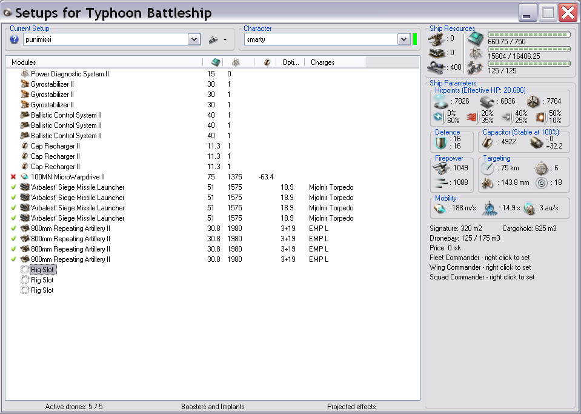Toggle the first Arbalest Siege Missile Launcher checkmark

13,187
